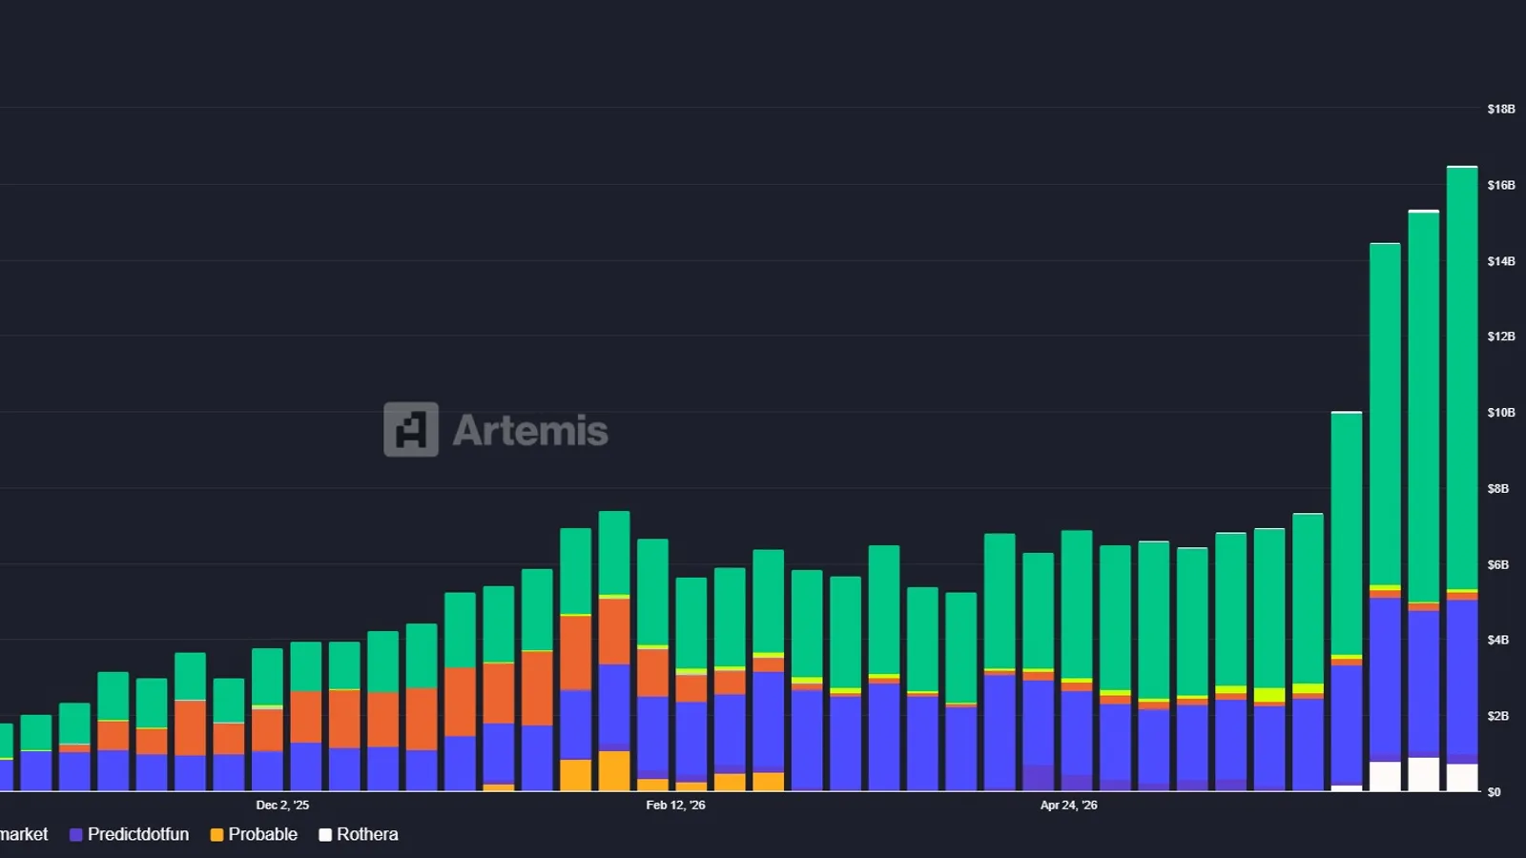Select the $12B y-axis label

[1501, 337]
